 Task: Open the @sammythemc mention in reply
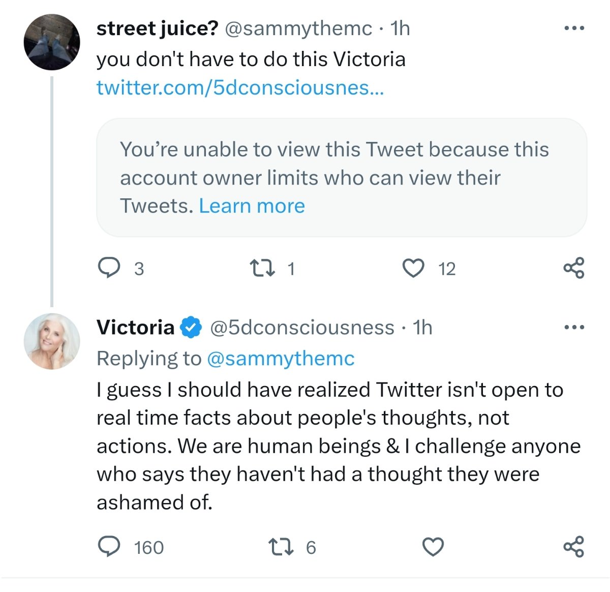coord(281,359)
